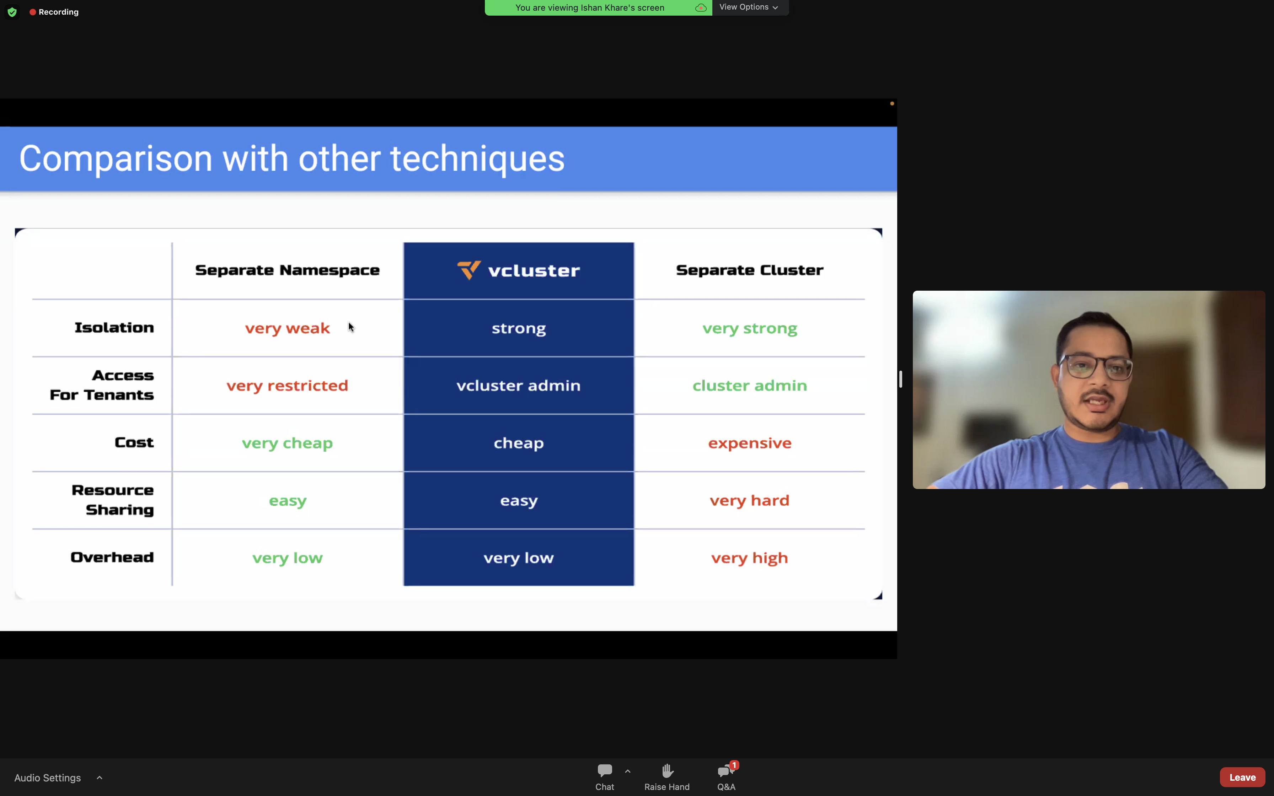1274x796 pixels.
Task: Click the 'Comparison with other techniques' title
Action: tap(291, 158)
